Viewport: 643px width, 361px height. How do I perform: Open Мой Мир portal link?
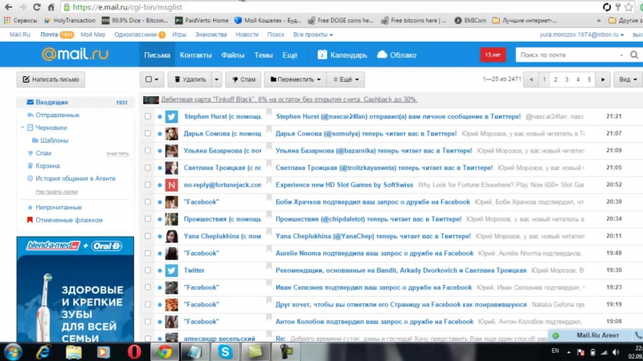[x=93, y=34]
